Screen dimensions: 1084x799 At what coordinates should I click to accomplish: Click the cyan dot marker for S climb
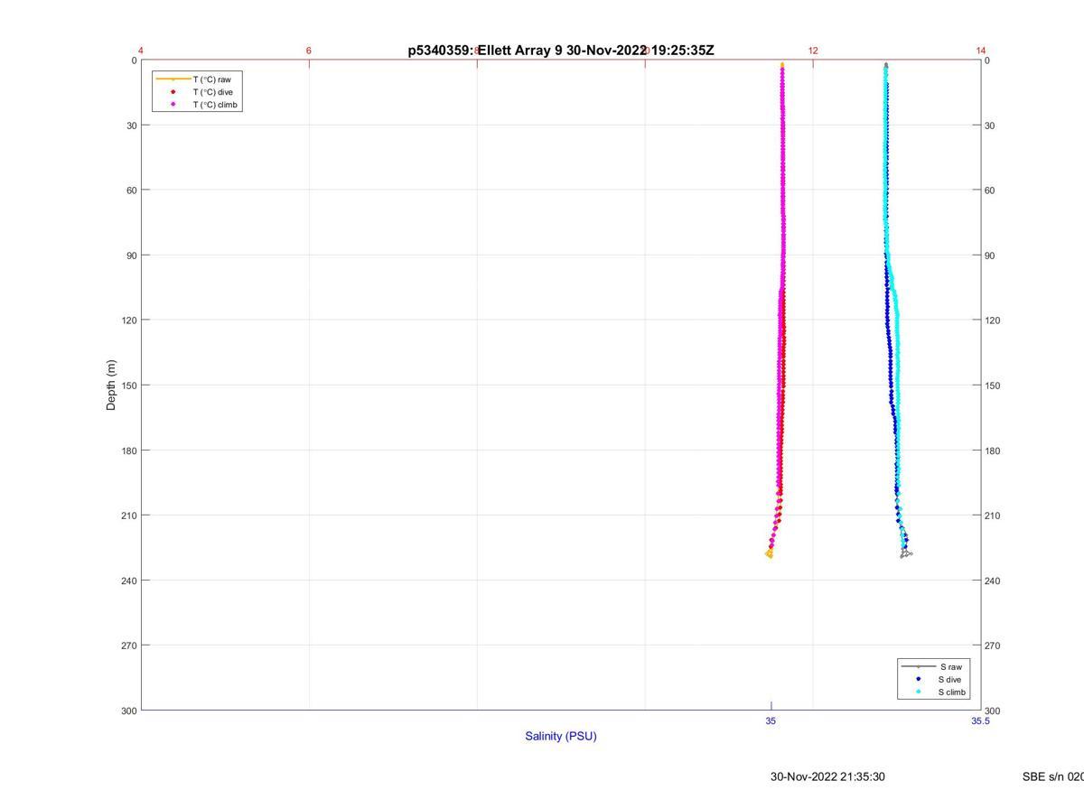pyautogui.click(x=919, y=692)
